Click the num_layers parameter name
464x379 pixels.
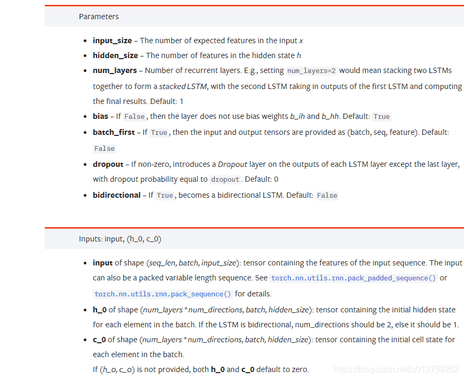click(x=115, y=71)
